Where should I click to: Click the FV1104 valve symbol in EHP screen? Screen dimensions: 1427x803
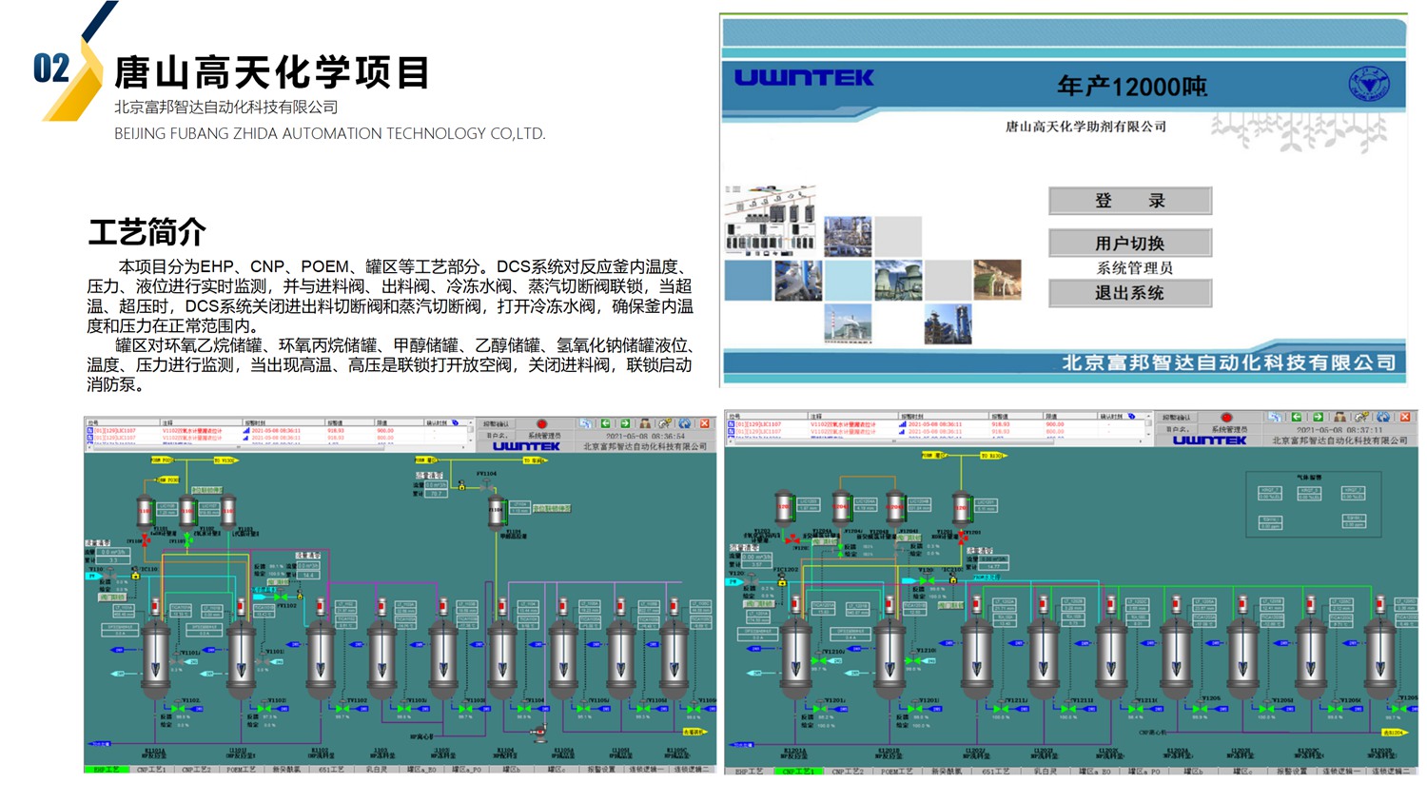click(x=486, y=486)
